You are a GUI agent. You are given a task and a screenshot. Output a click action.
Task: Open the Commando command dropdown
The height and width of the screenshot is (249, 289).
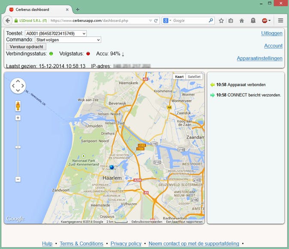click(x=68, y=40)
